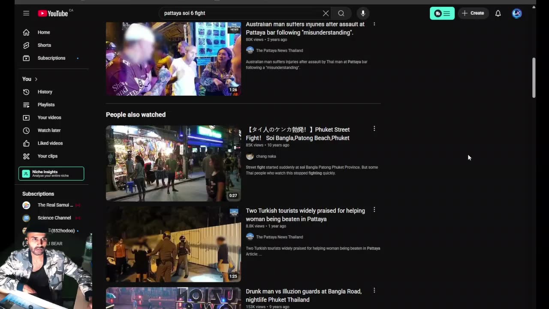Open more options for Turkish tourists video

point(374,210)
